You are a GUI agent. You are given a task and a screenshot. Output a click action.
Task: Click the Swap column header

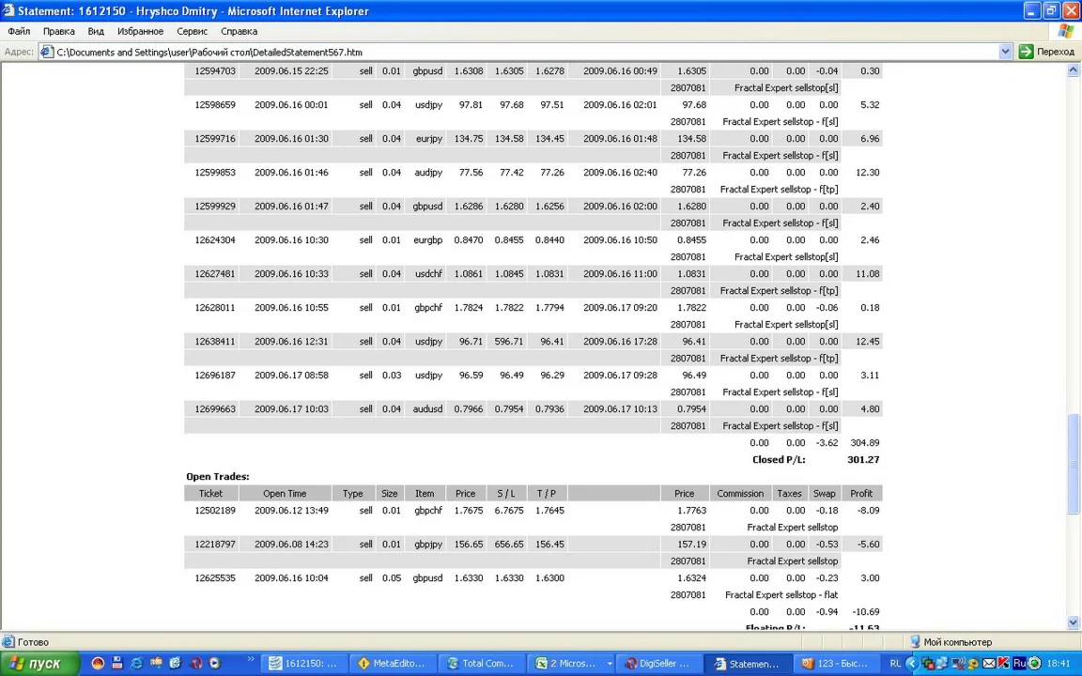click(824, 493)
